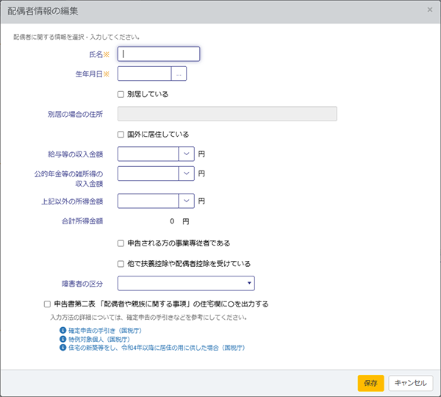Viewport: 441px width, 397px height.
Task: Toggle the 申告書第二表 住宅欄 output checkbox
Action: [x=47, y=304]
